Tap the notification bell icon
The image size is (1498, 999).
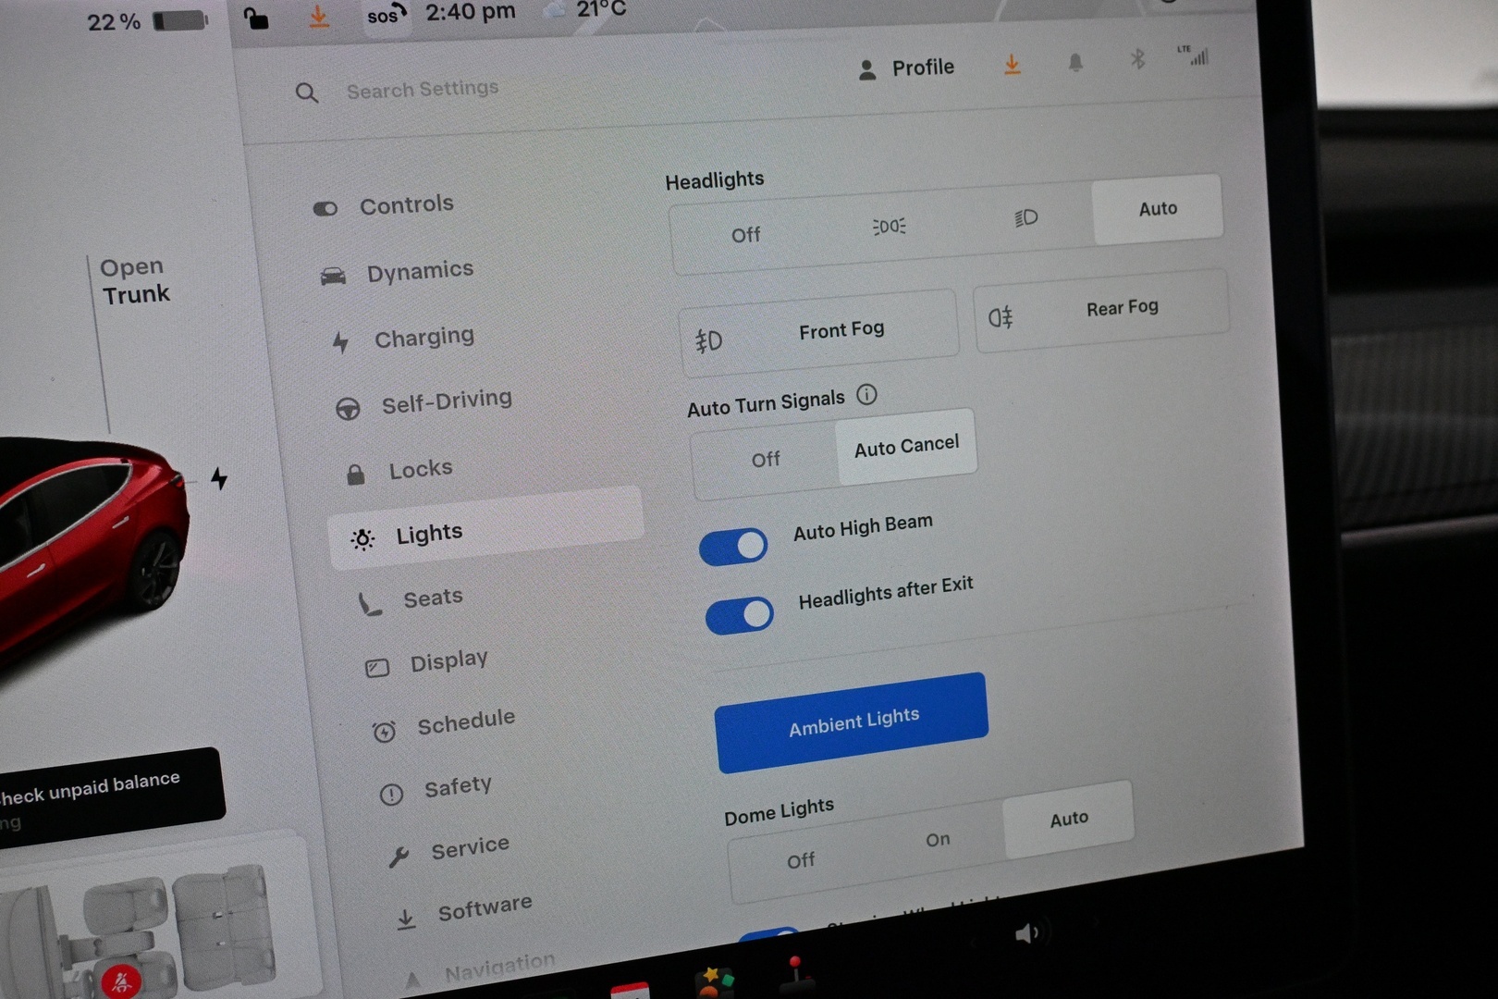pos(1075,63)
